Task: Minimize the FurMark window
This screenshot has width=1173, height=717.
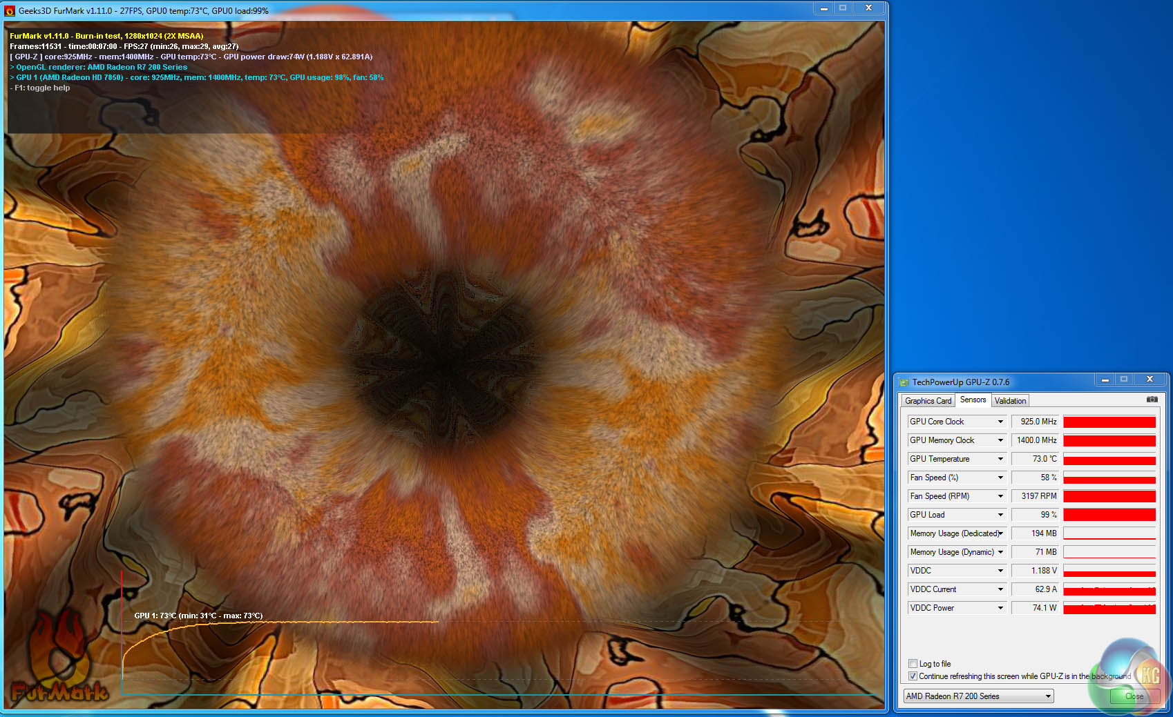Action: pos(823,8)
